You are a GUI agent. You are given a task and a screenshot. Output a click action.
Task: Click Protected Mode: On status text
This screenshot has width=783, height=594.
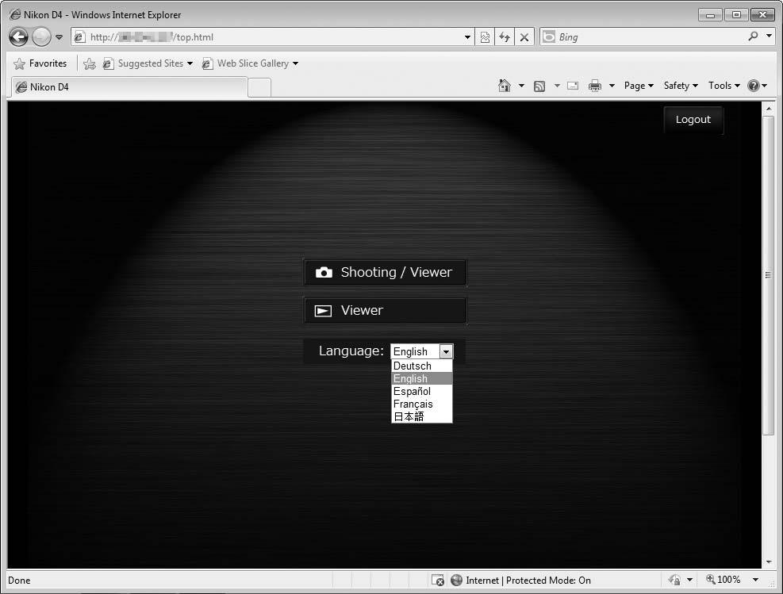click(548, 580)
